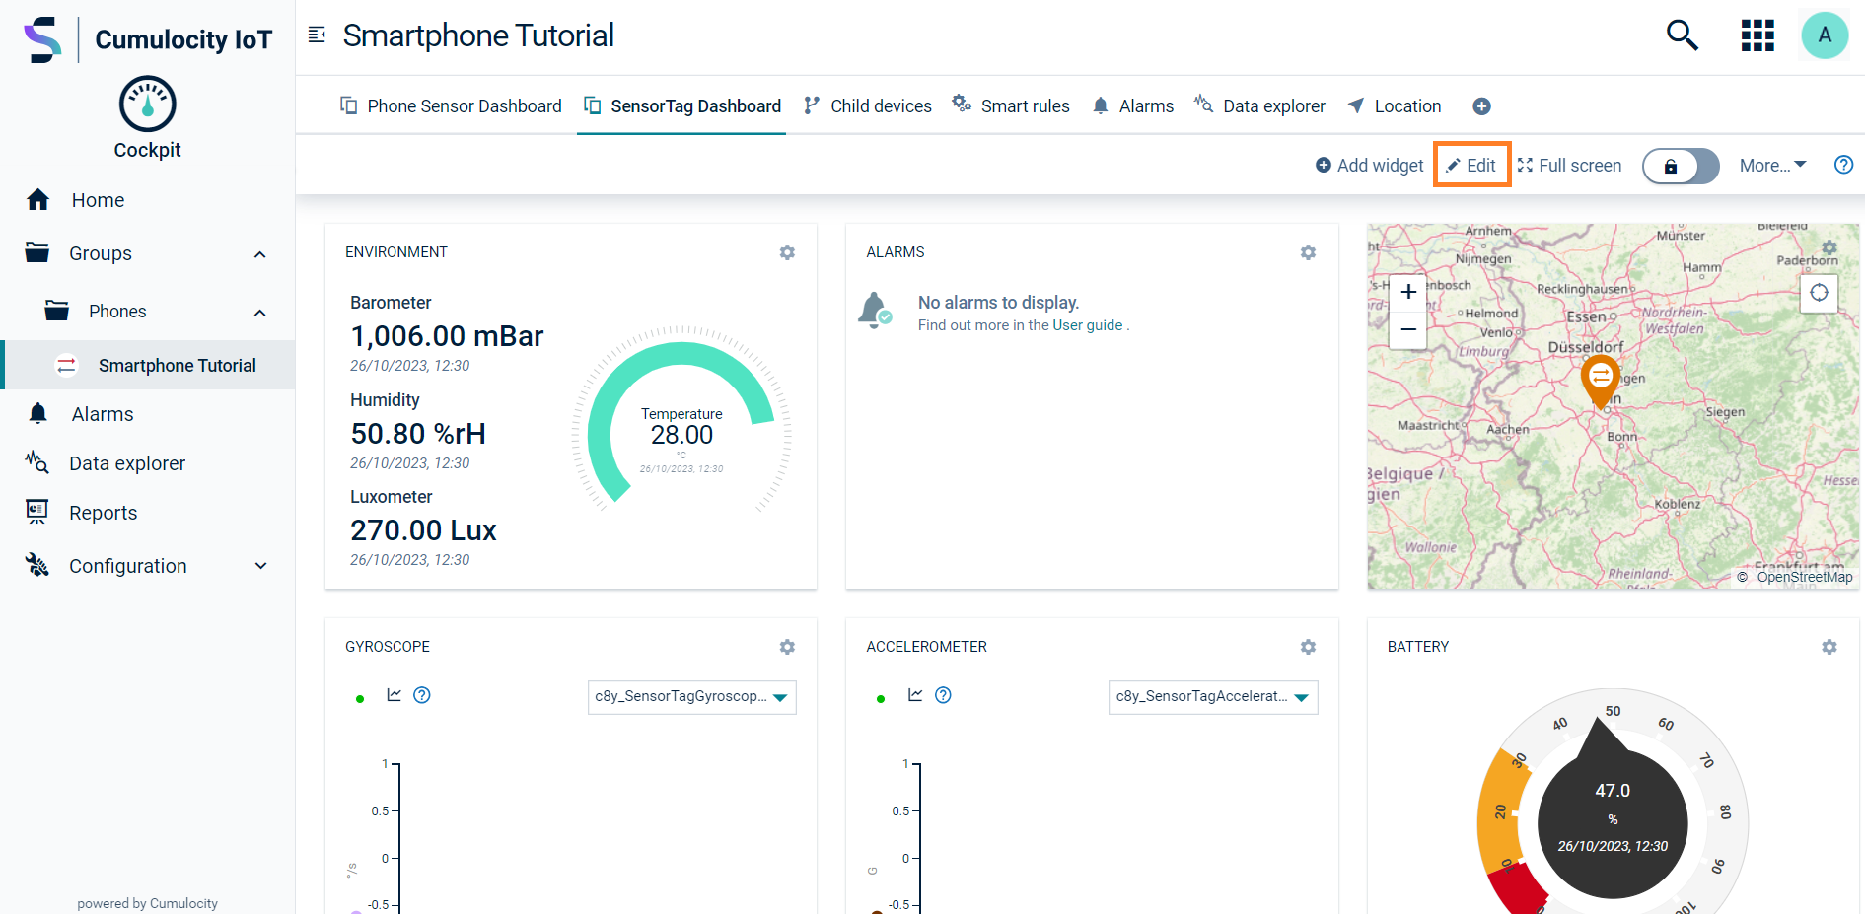Click the Gyroscope green status dot
Image resolution: width=1865 pixels, height=914 pixels.
point(360,699)
